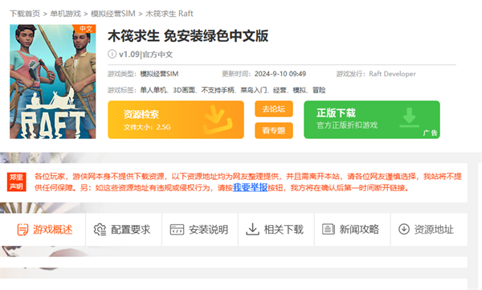The width and height of the screenshot is (482, 290).
Task: Click the 2024-9-10 09:49 update time
Action: 280,74
